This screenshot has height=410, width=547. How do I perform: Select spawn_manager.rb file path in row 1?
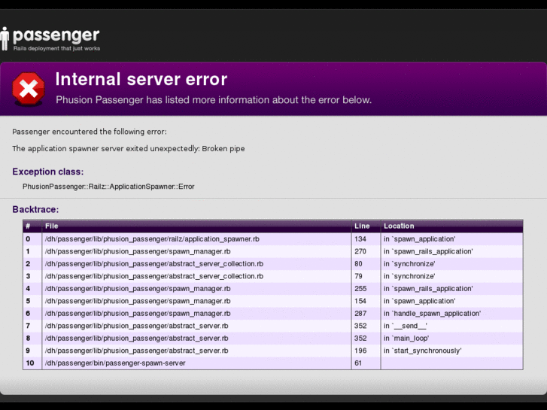point(138,251)
